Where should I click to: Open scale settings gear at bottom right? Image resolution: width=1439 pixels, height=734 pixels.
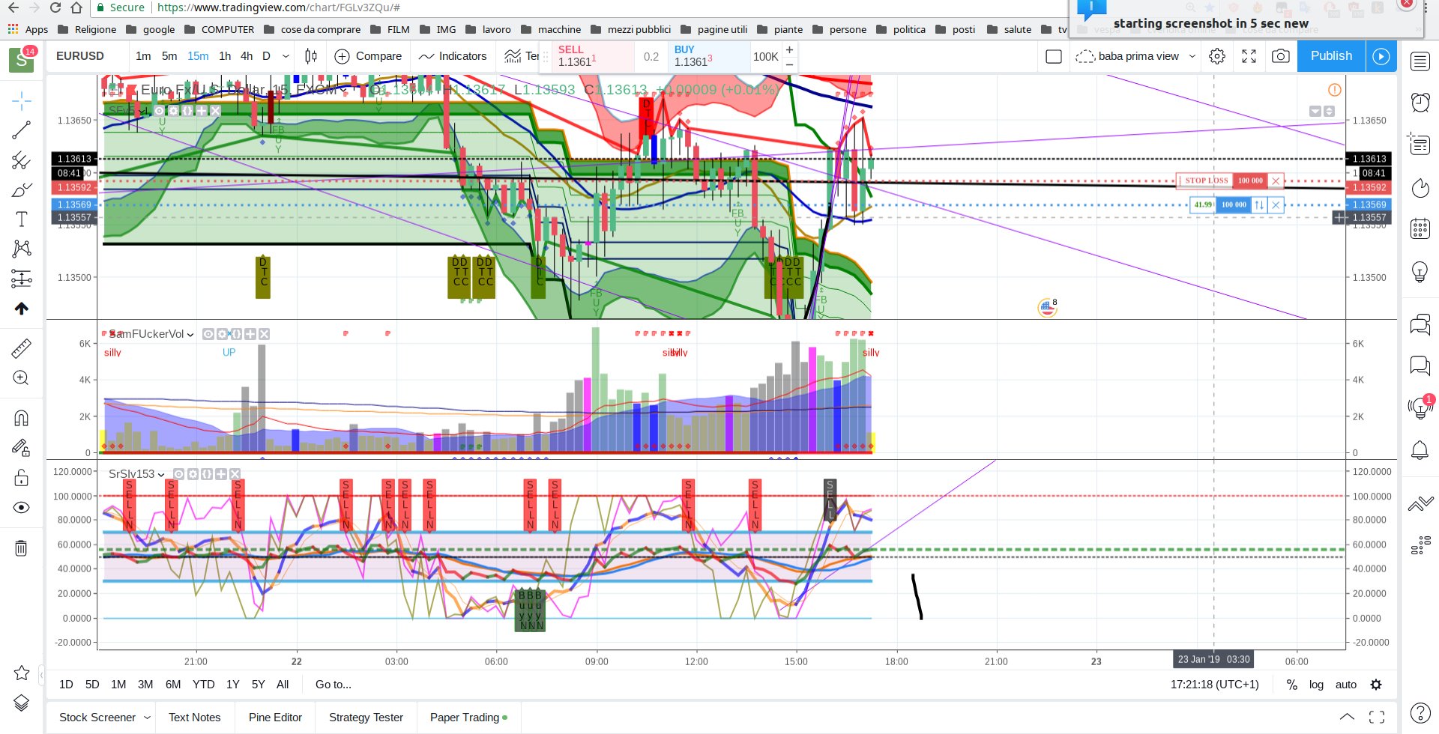tap(1376, 685)
